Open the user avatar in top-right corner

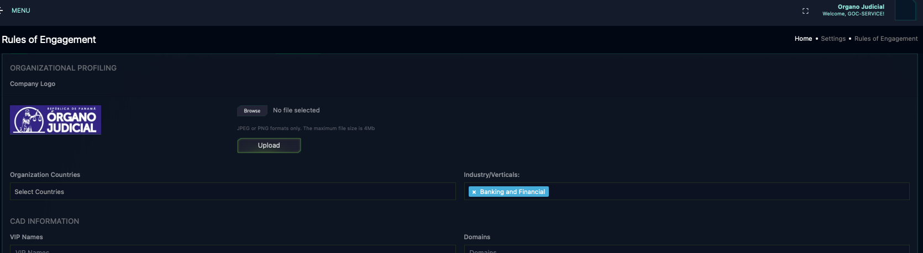click(x=905, y=10)
